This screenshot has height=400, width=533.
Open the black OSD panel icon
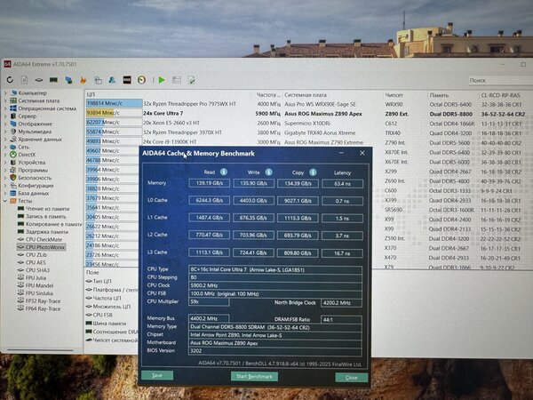(x=127, y=80)
